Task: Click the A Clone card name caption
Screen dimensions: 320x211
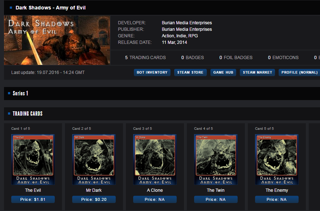Action: 155,190
